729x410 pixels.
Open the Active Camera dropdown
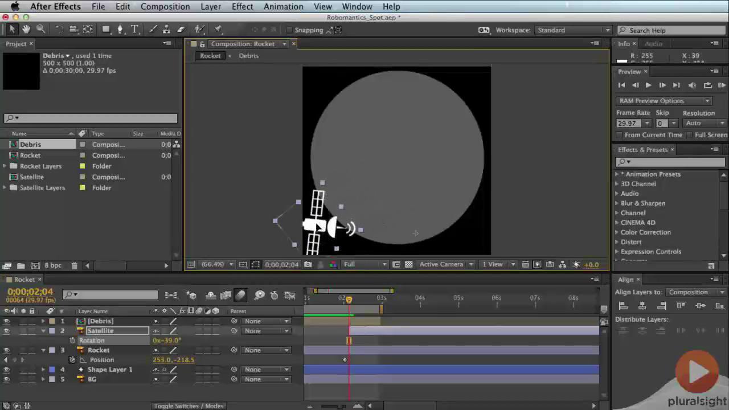[x=447, y=264]
